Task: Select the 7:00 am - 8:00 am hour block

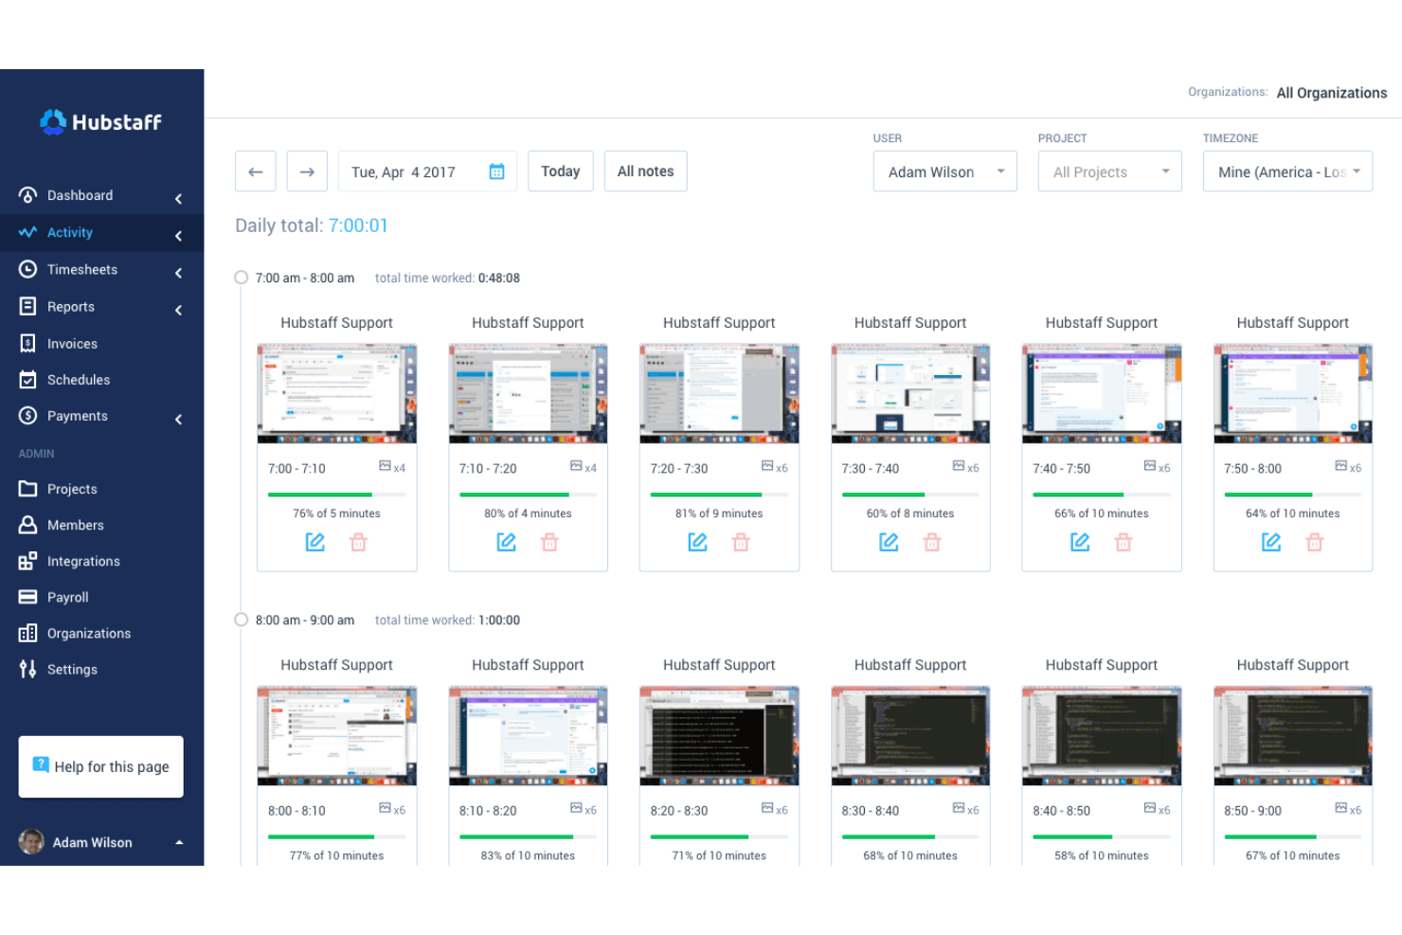Action: click(242, 278)
